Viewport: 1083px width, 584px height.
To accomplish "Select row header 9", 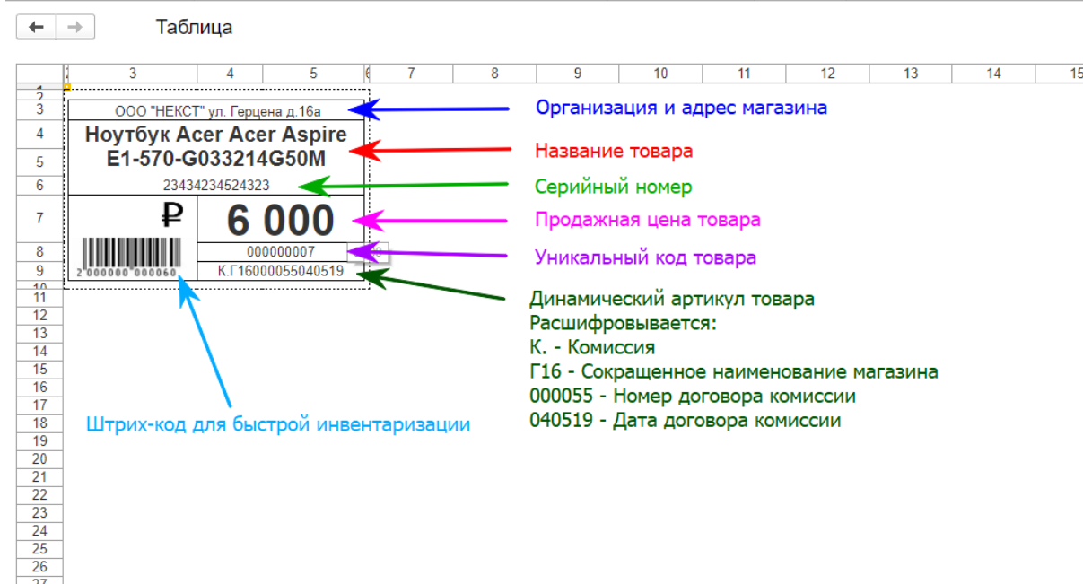I will 40,270.
